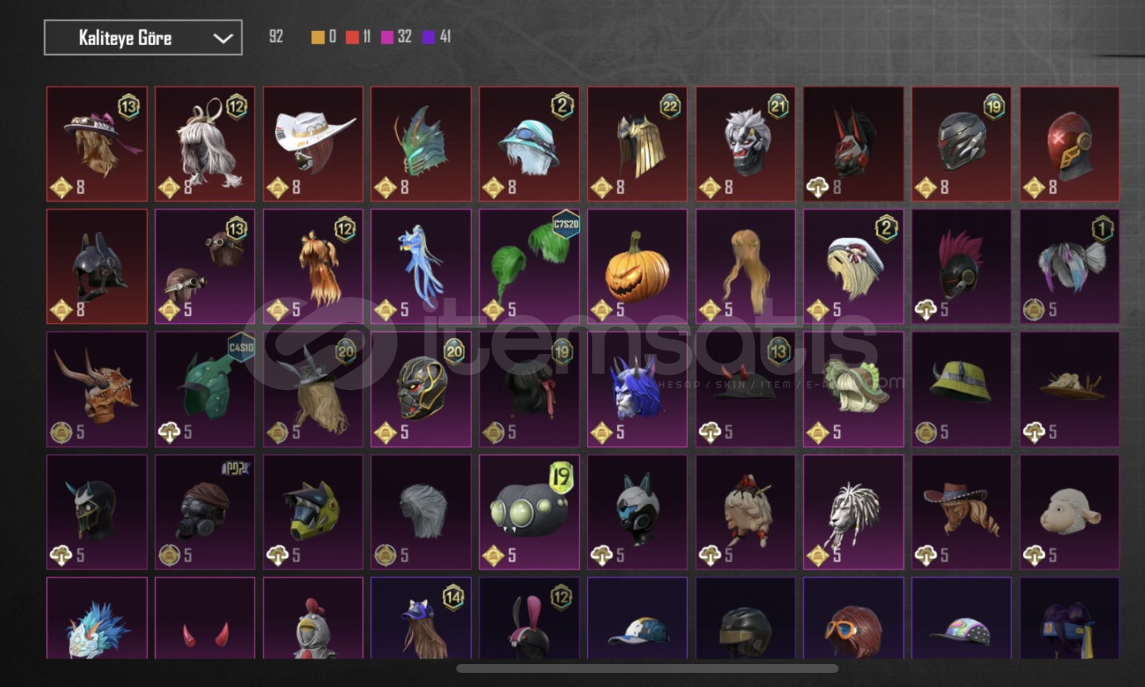Select the yellow motocross helmet item
The height and width of the screenshot is (687, 1145).
click(313, 512)
